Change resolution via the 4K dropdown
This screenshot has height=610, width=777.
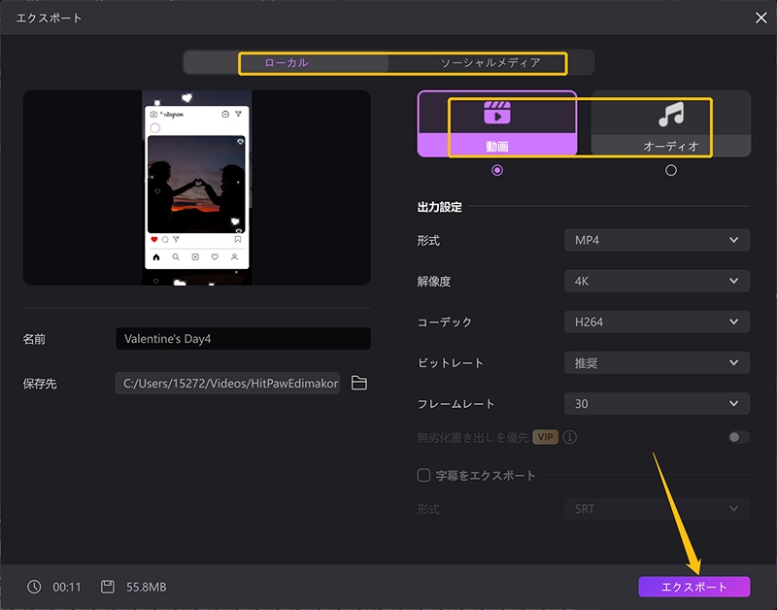click(657, 281)
